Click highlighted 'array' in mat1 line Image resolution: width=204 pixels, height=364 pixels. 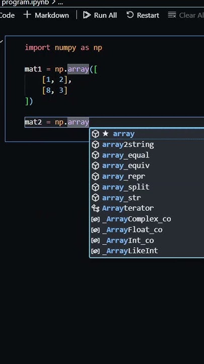(78, 69)
